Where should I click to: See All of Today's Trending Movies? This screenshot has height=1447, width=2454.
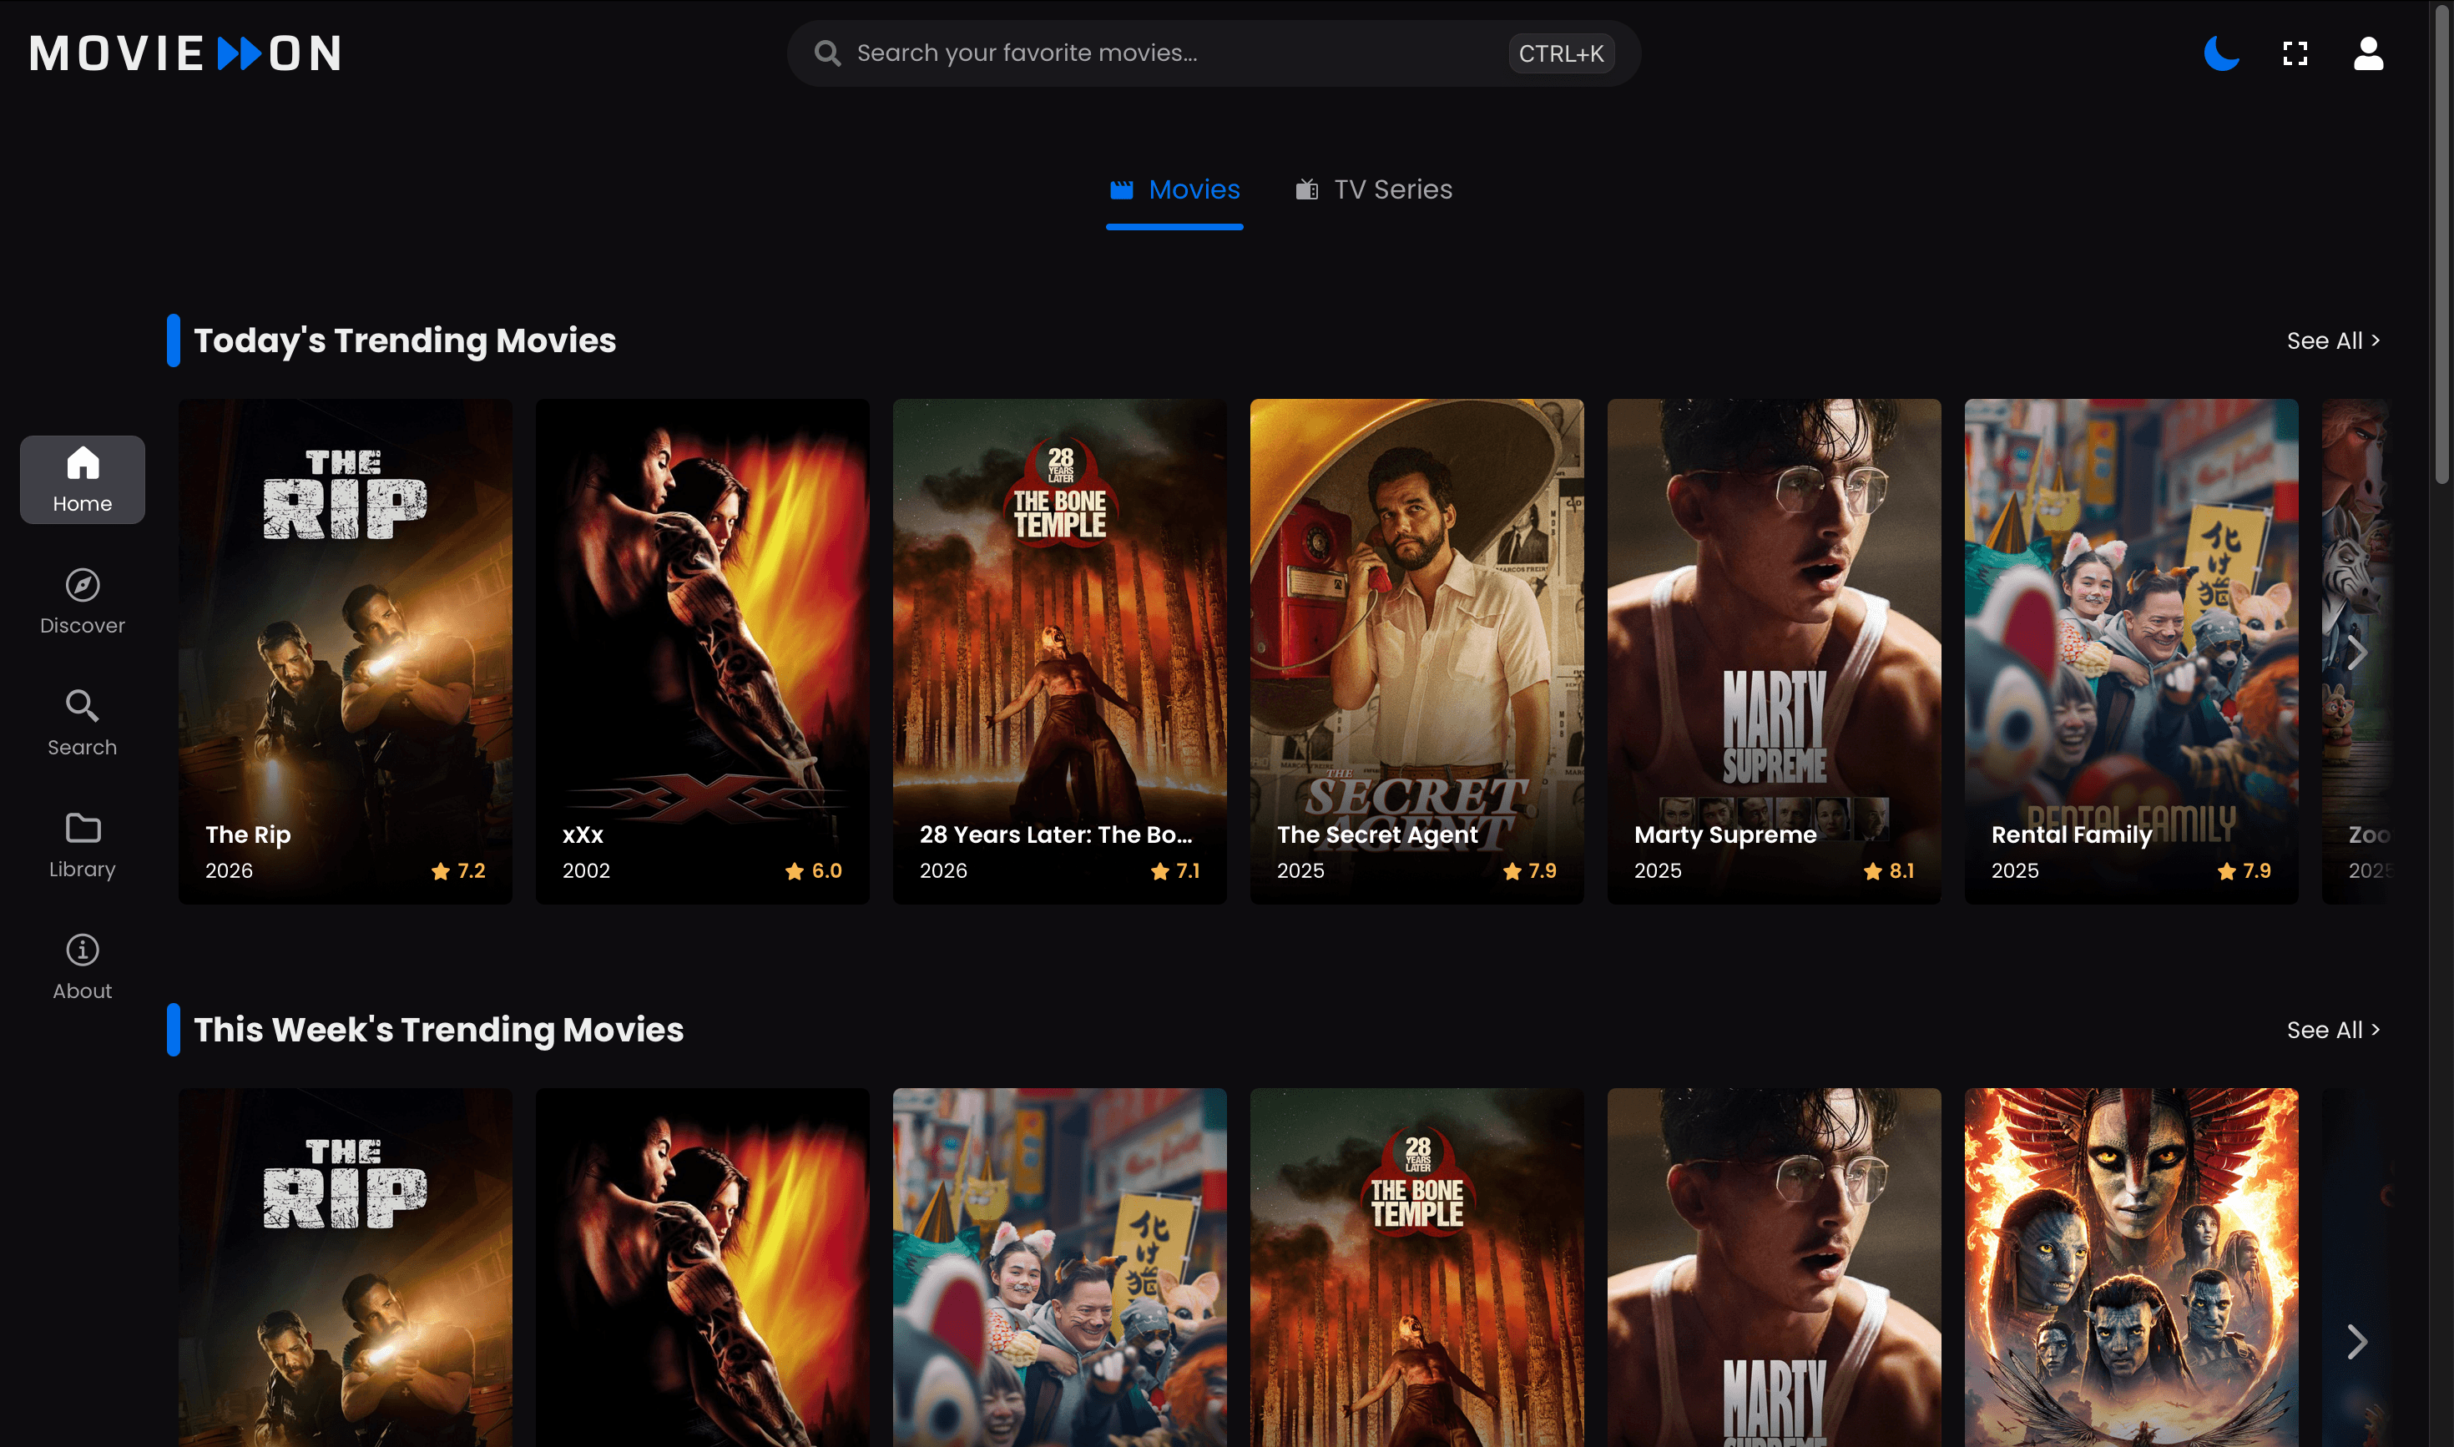tap(2333, 340)
